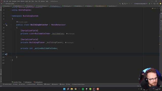
Task: Open Version Control dropdown in toolbar
Action: [x=10, y=4]
